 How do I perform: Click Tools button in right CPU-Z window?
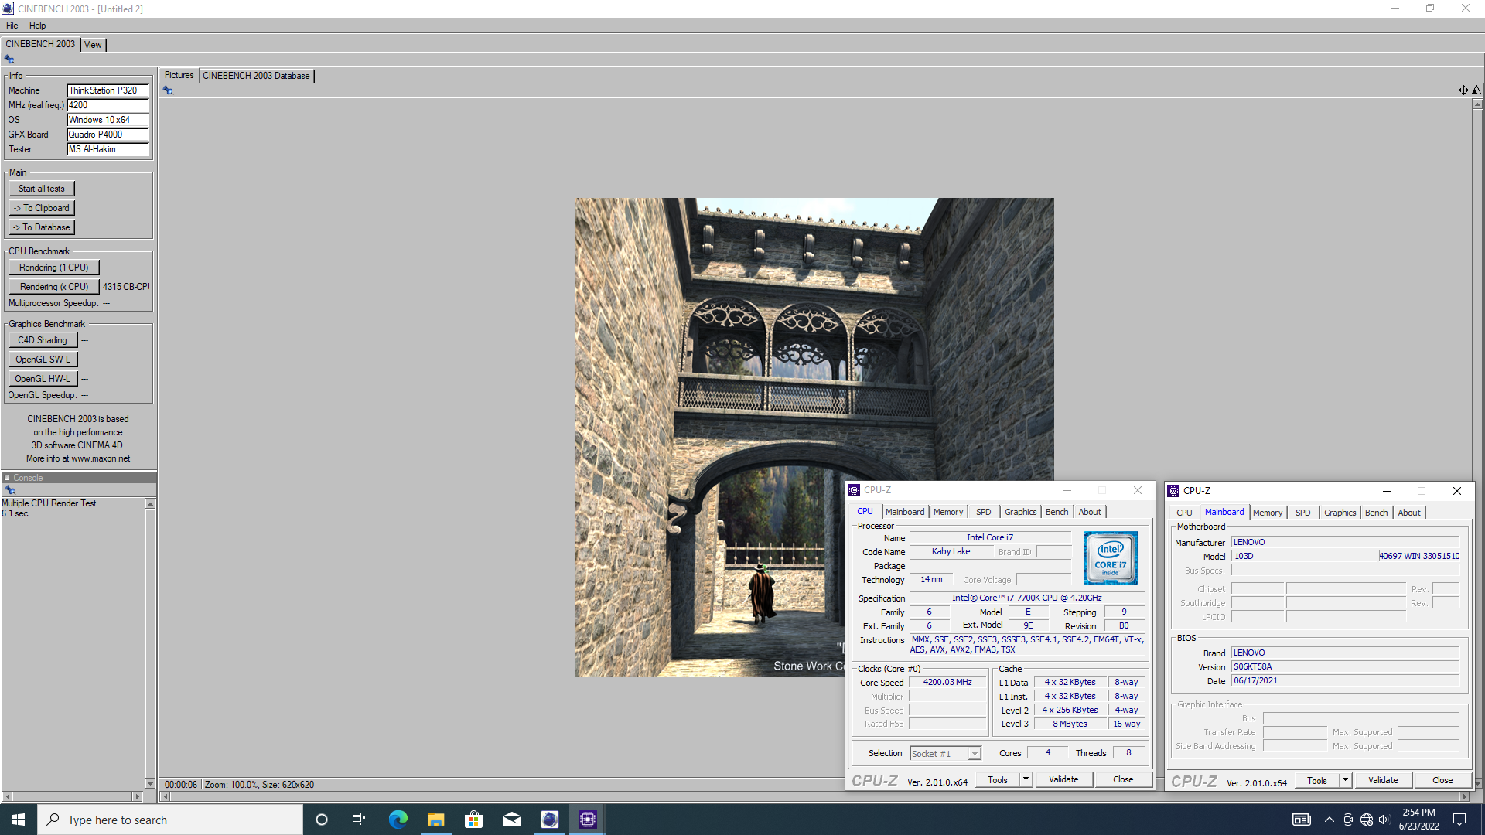pos(1317,780)
